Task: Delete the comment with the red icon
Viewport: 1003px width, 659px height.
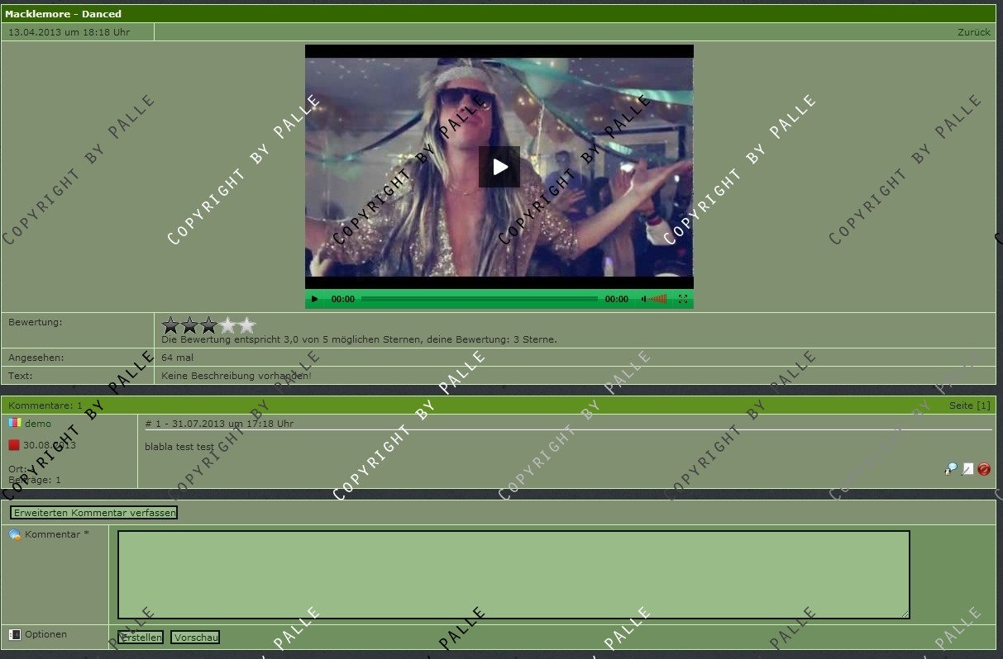Action: pos(984,469)
